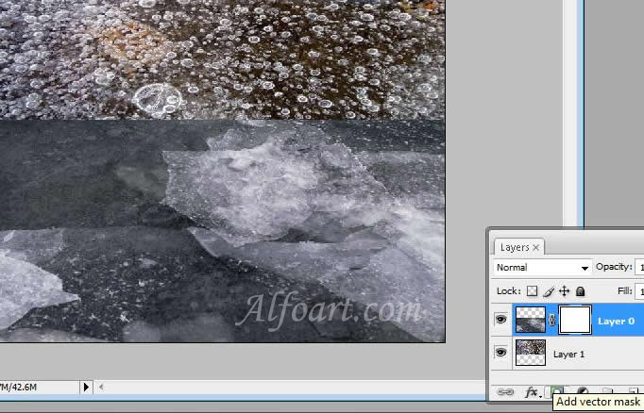Open the status bar info arrow menu
This screenshot has width=644, height=413.
coord(87,387)
